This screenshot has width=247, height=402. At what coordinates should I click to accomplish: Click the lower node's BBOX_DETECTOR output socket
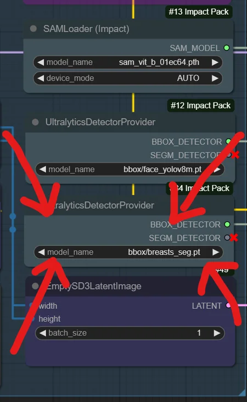227,224
